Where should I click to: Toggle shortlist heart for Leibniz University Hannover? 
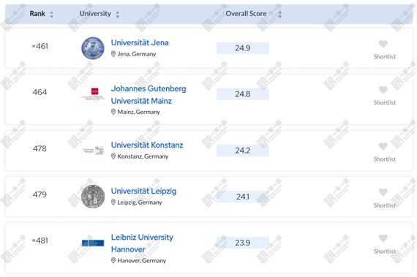pyautogui.click(x=383, y=238)
